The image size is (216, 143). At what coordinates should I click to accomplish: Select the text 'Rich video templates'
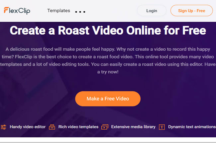pyautogui.click(x=78, y=127)
